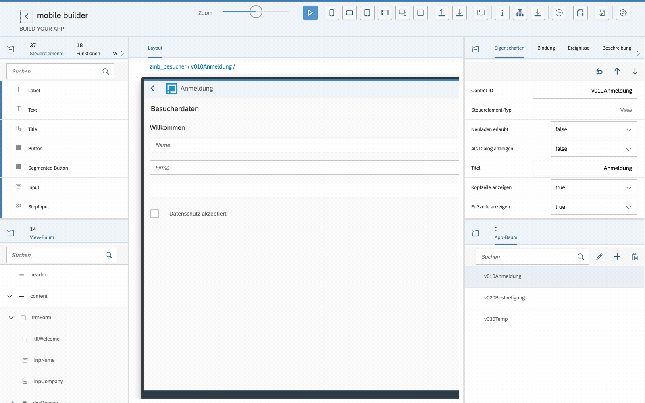This screenshot has height=403, width=645.
Task: Run the app with the play button
Action: (x=310, y=13)
